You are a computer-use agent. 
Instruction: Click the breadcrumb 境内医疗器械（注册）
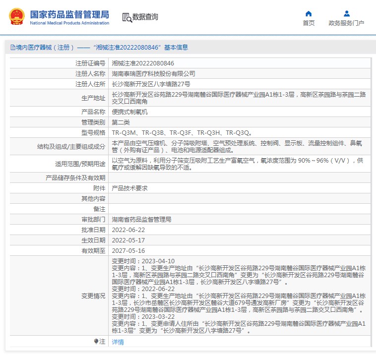pos(45,48)
